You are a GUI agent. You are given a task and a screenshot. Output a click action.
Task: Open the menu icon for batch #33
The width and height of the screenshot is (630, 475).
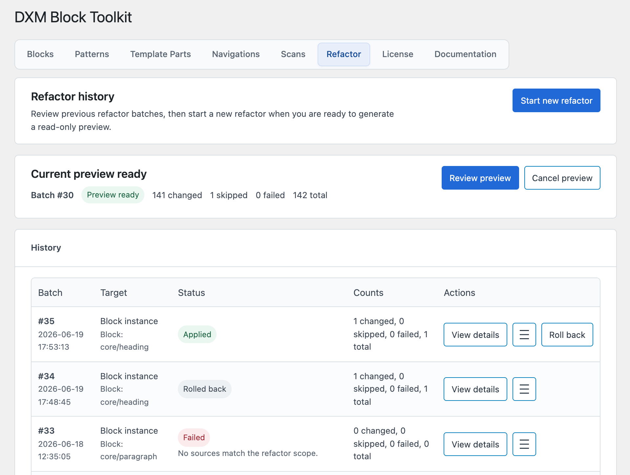click(524, 444)
